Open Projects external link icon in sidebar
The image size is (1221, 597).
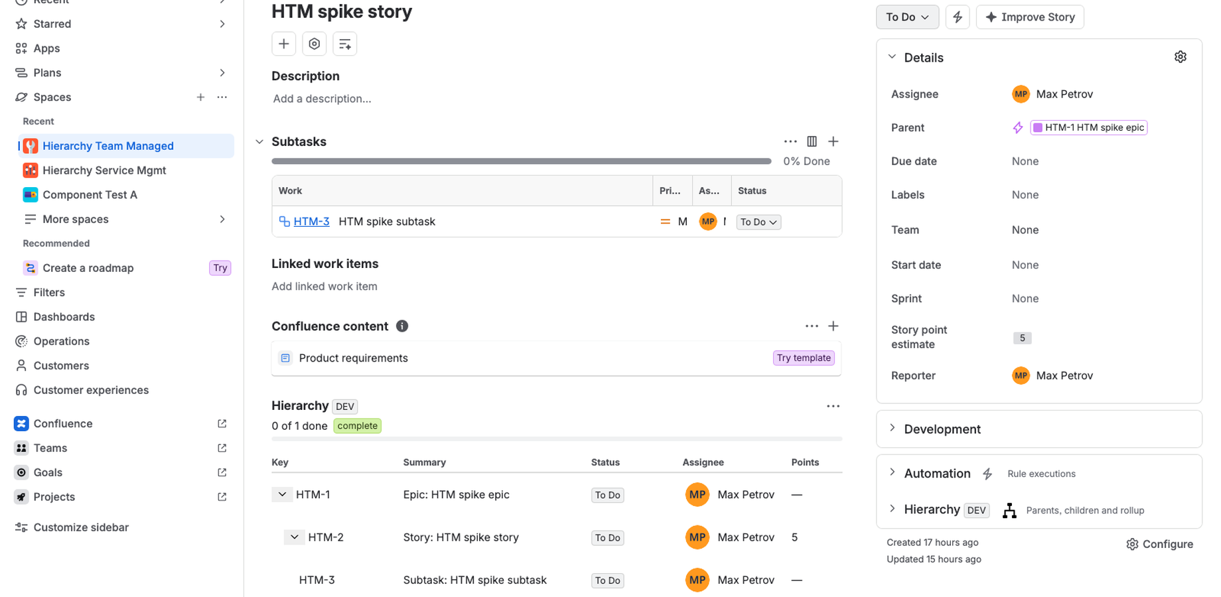(x=222, y=497)
